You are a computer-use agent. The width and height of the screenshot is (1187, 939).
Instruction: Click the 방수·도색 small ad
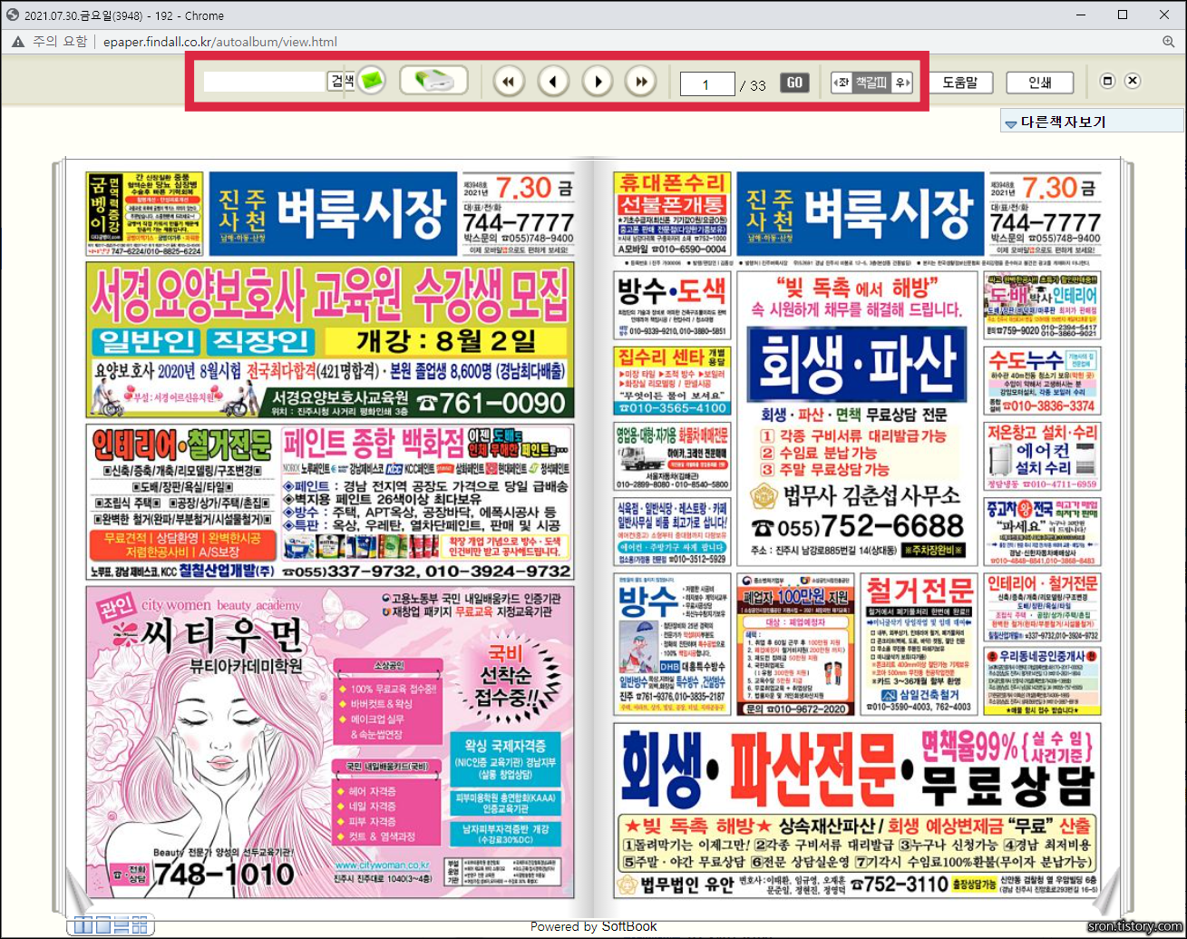coord(672,305)
